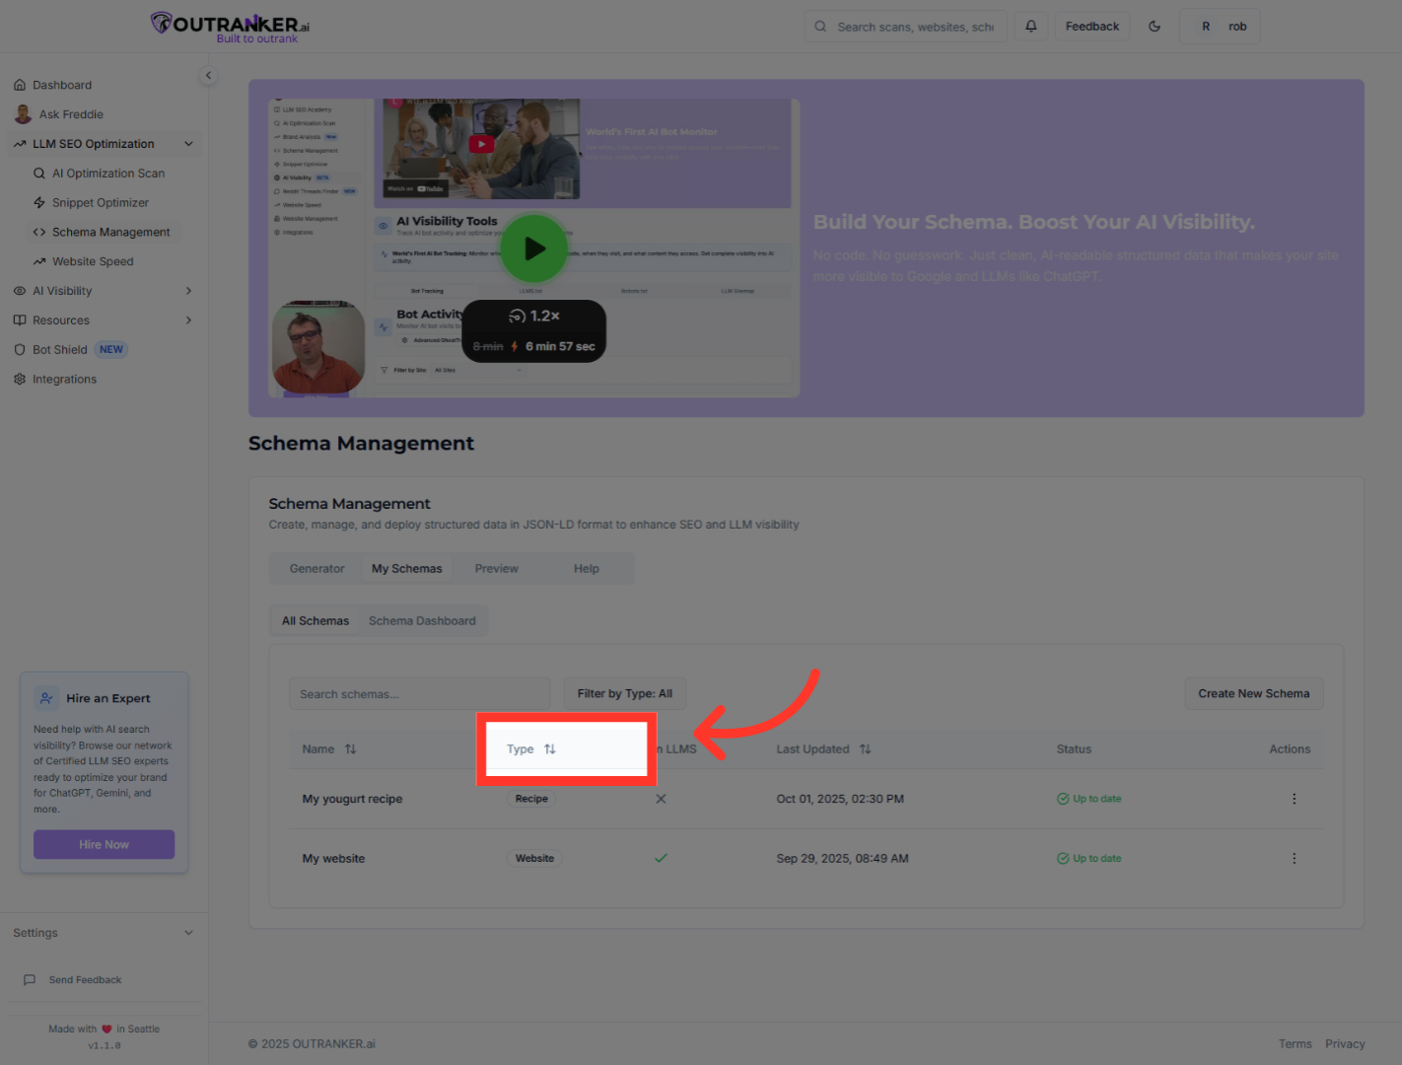The height and width of the screenshot is (1065, 1402).
Task: Click the Hire an Expert person icon
Action: coord(46,698)
